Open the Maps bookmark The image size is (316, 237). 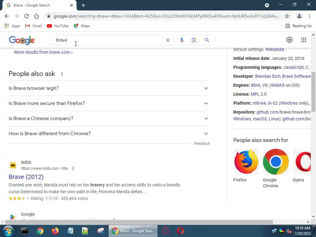[x=82, y=26]
